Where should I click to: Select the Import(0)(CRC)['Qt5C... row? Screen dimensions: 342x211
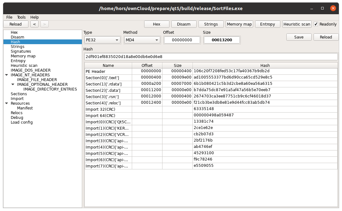(211, 122)
